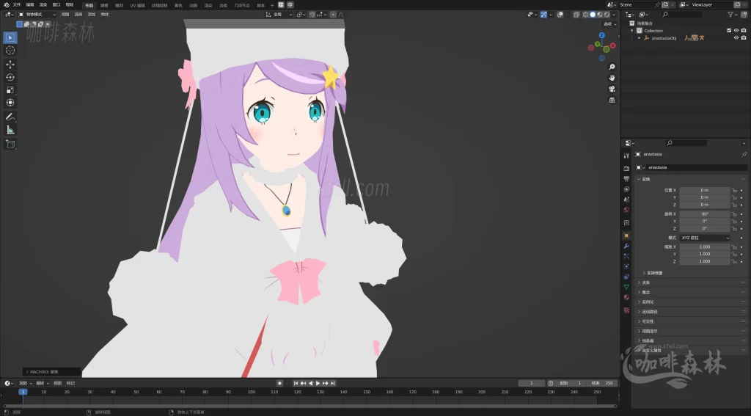Play the animation forward
751x416 pixels.
318,384
